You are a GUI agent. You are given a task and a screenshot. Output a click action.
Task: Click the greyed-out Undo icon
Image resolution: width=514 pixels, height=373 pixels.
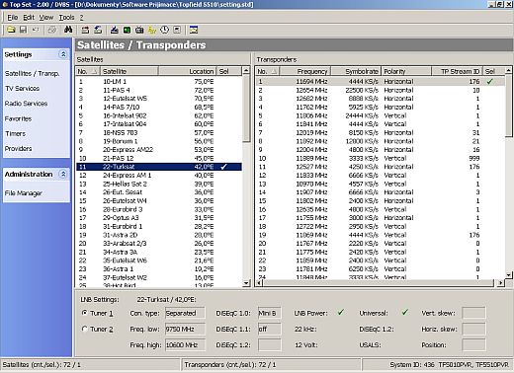(36, 30)
